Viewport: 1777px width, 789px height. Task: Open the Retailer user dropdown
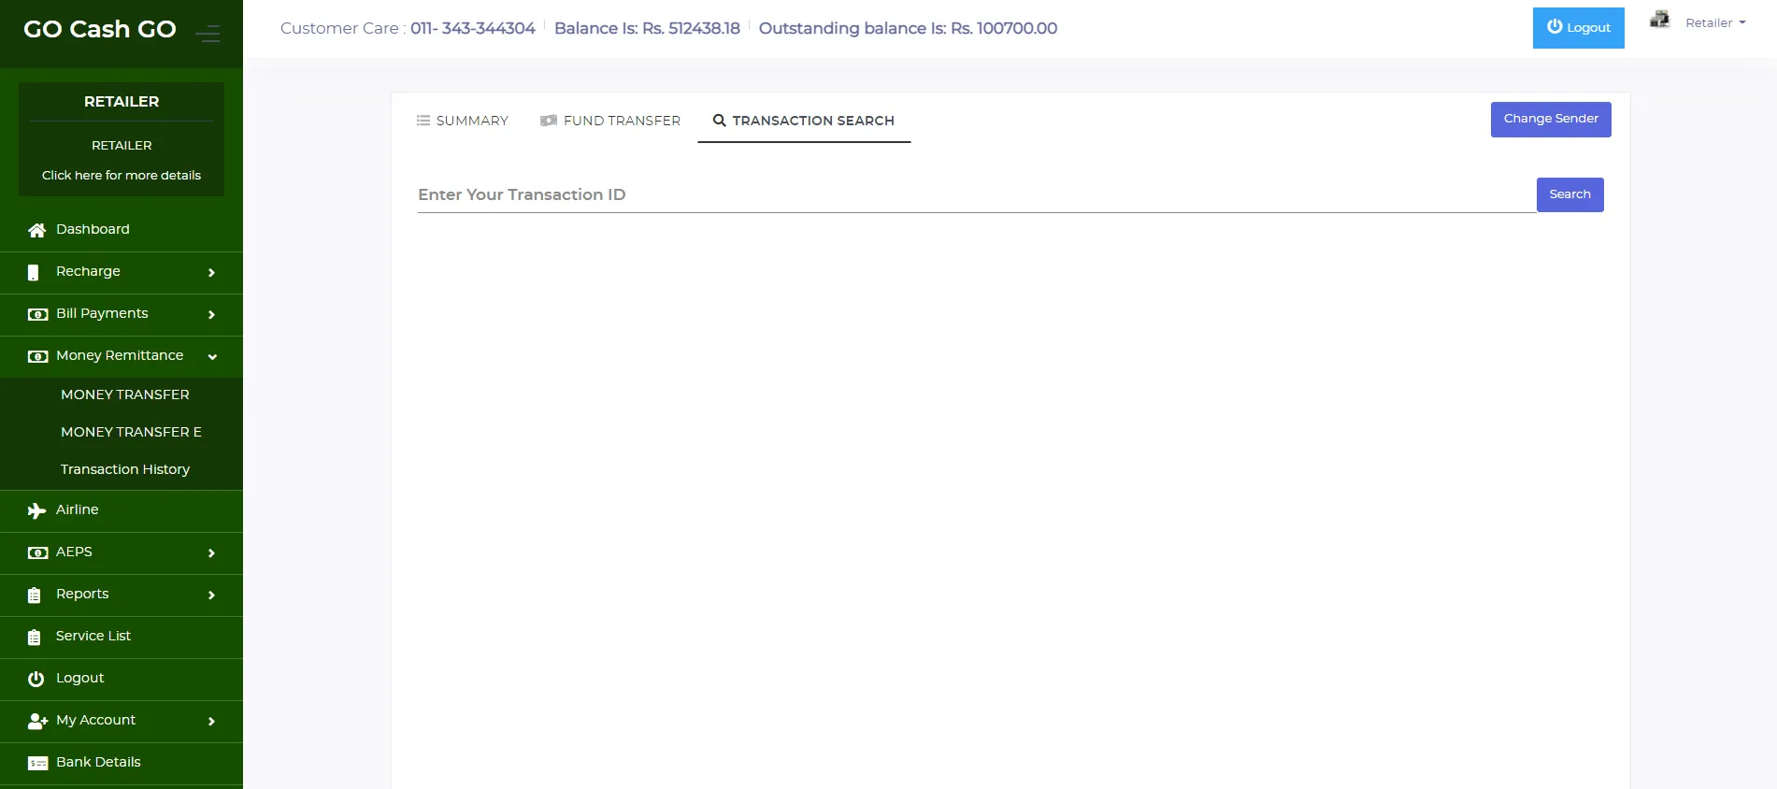point(1715,23)
